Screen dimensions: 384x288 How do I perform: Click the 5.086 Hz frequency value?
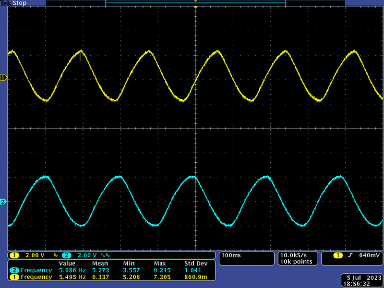[x=72, y=270]
